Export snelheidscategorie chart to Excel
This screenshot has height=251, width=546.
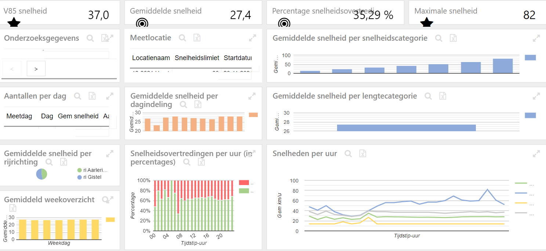[453, 38]
